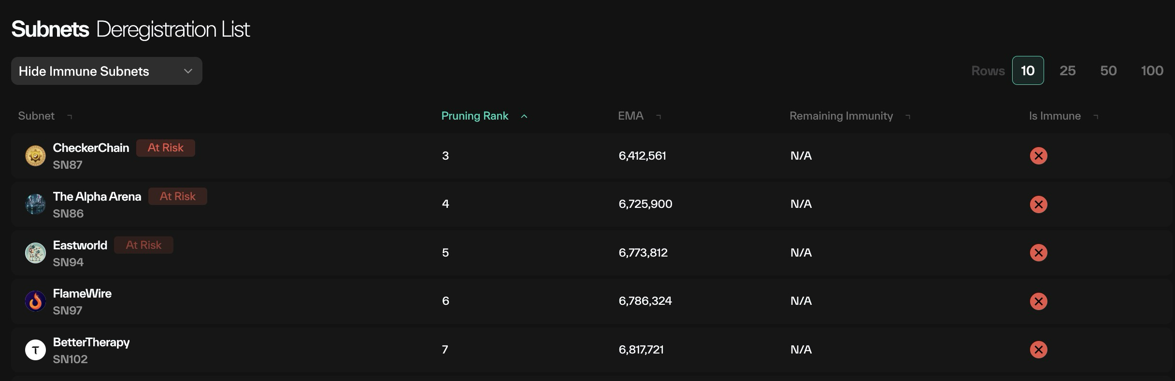
Task: Sort table by EMA column
Action: click(x=631, y=116)
